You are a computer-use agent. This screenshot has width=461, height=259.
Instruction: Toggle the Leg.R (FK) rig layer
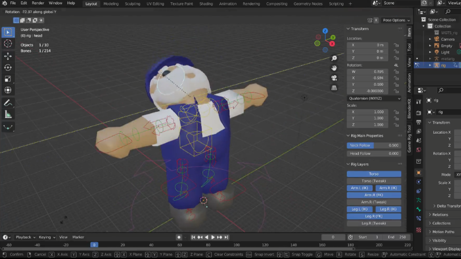point(374,216)
